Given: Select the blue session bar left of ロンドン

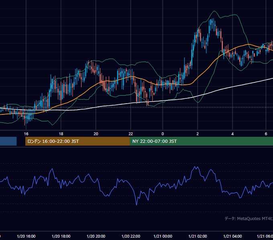Looking at the screenshot, I should [x=8, y=141].
